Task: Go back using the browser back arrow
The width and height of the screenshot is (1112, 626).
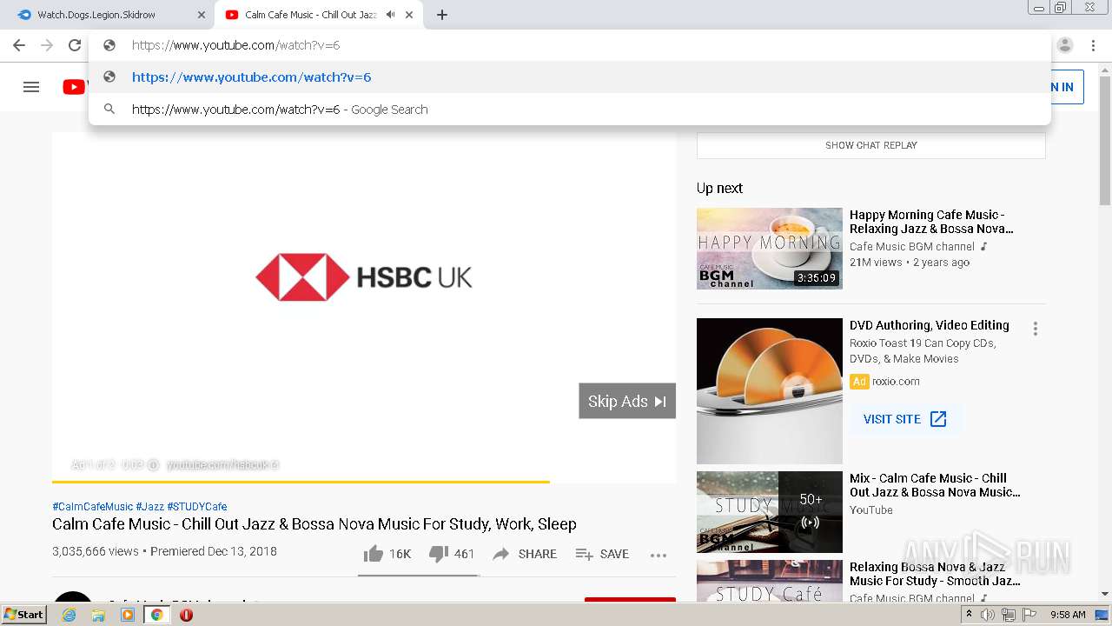Action: coord(19,45)
